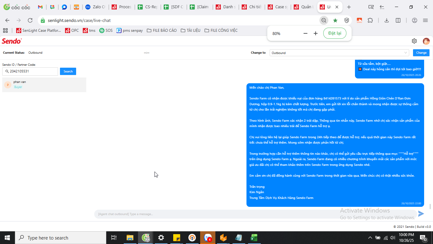Image resolution: width=433 pixels, height=244 pixels.
Task: Click the shield icon in the address bar
Action: (x=347, y=20)
